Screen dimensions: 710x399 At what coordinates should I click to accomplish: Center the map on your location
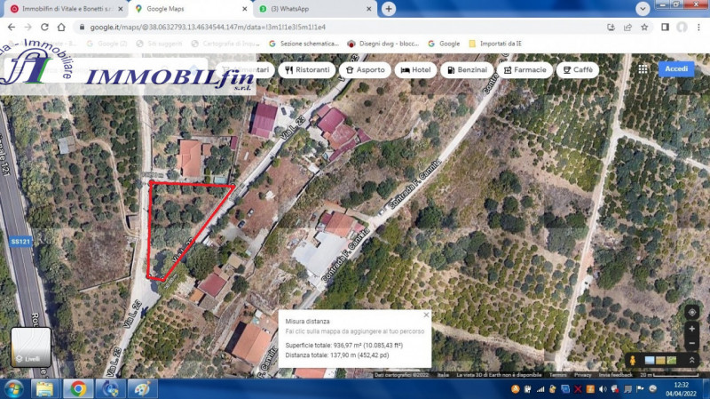[691, 312]
